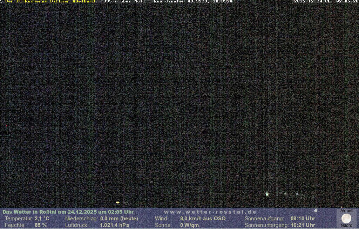Click the yellow light near the bottom of the image
The width and height of the screenshot is (359, 229).
pyautogui.click(x=118, y=202)
